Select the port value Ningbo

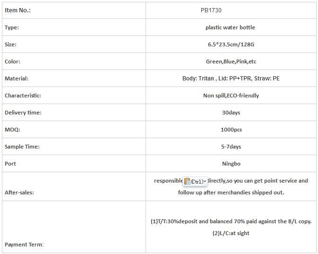pyautogui.click(x=231, y=164)
